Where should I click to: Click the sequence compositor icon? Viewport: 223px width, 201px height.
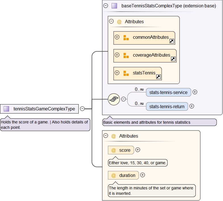(x=114, y=99)
